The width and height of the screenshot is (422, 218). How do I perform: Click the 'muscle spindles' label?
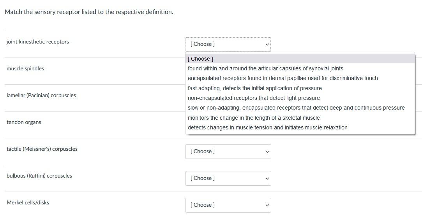(x=25, y=68)
